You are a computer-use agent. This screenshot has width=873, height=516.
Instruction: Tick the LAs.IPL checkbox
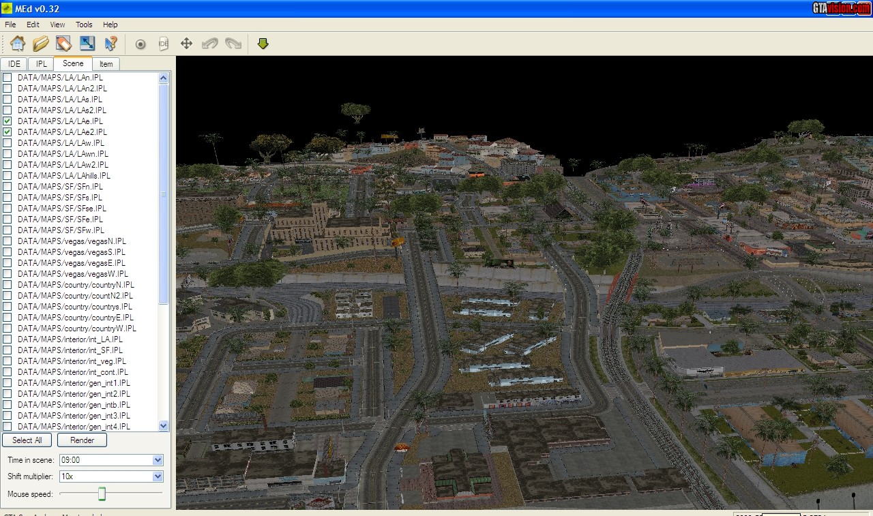tap(8, 100)
